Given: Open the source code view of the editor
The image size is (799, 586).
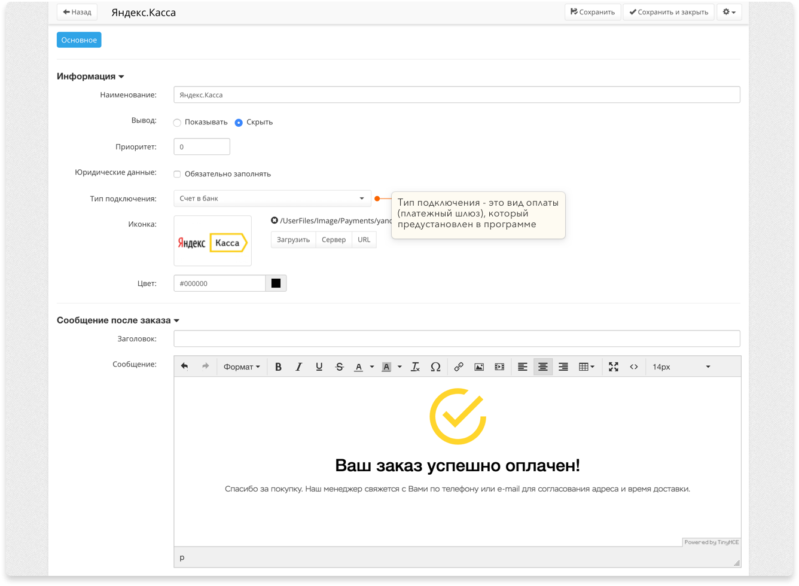Looking at the screenshot, I should click(634, 367).
